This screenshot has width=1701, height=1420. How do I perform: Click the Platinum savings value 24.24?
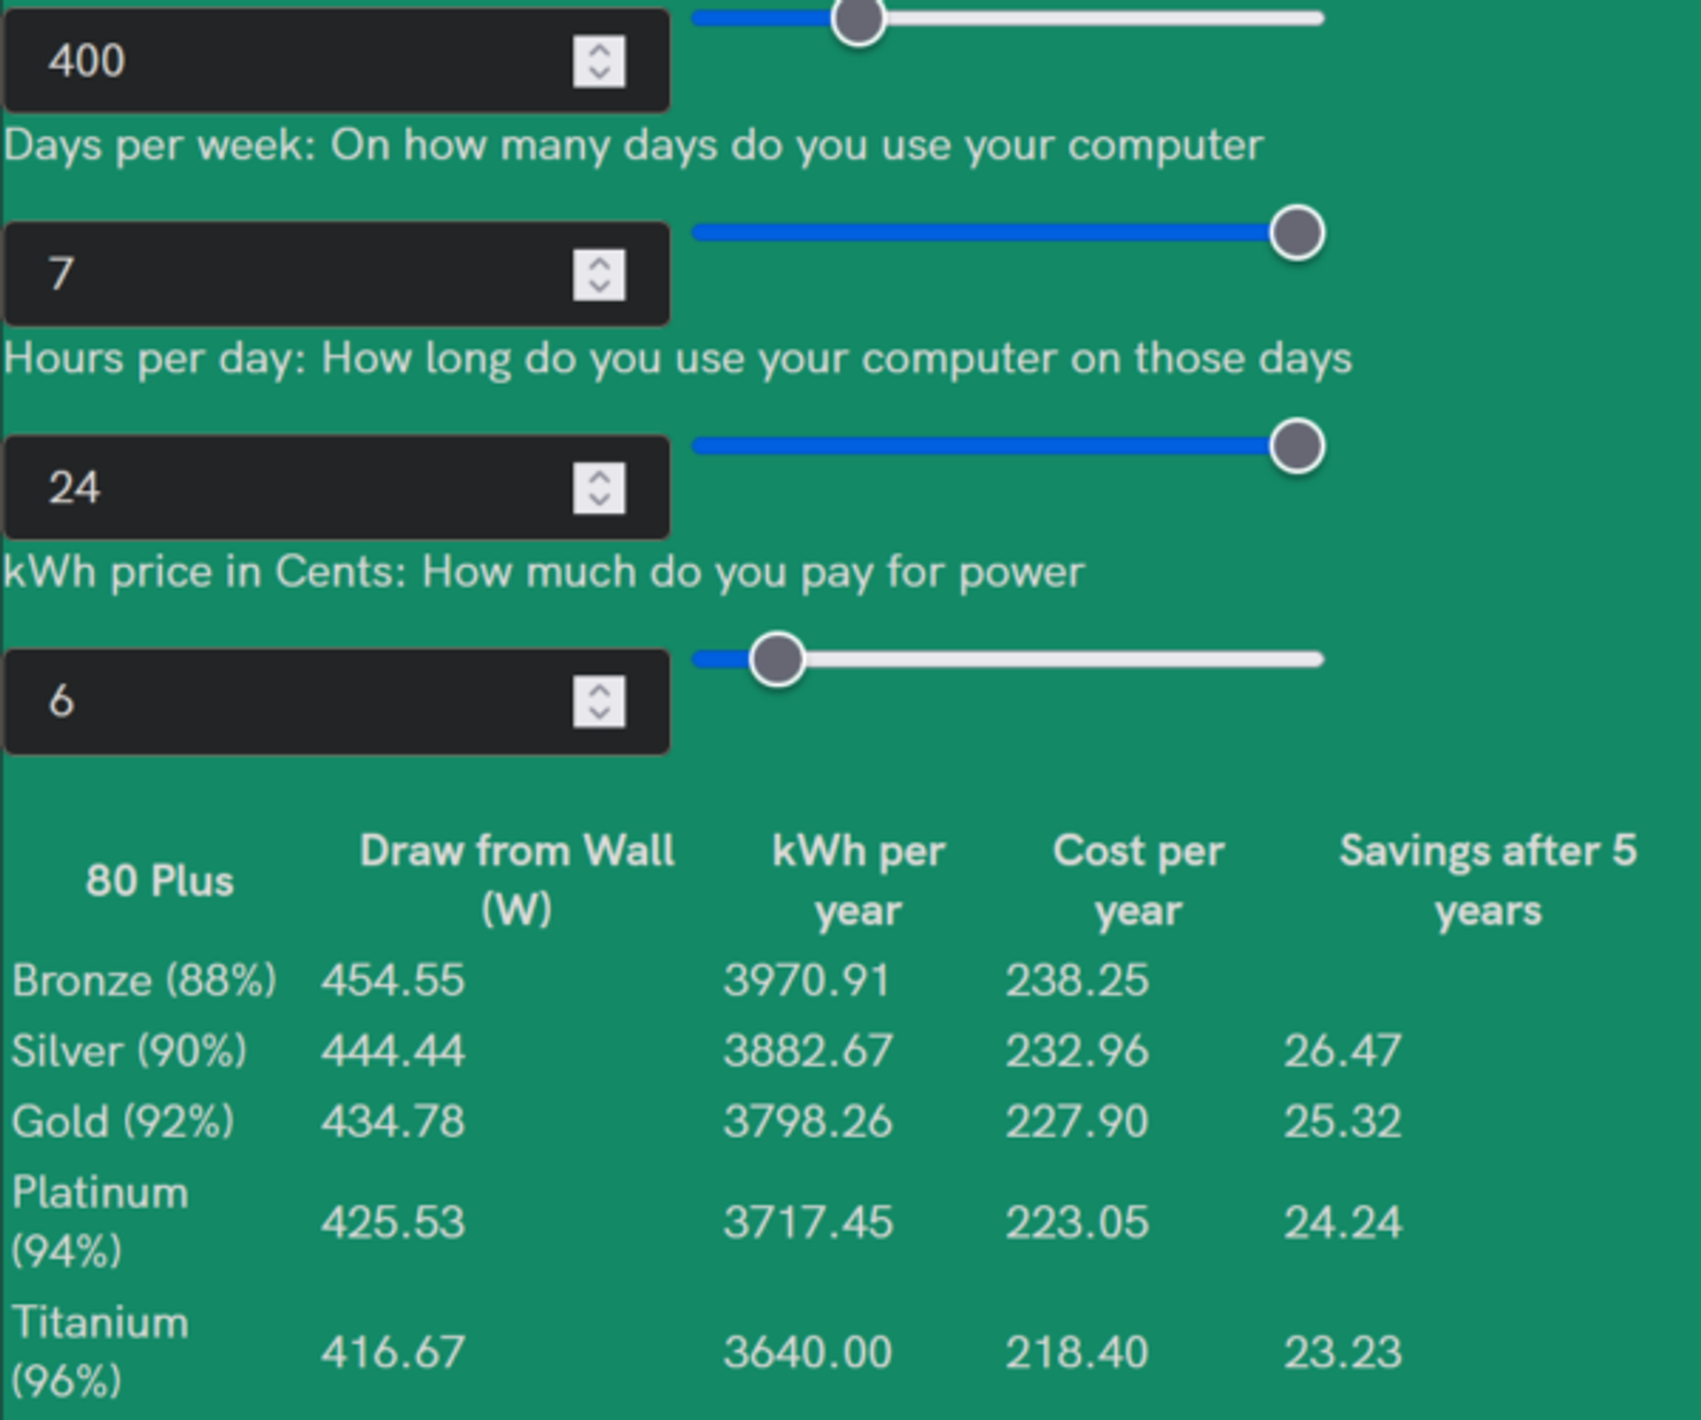tap(1343, 1222)
